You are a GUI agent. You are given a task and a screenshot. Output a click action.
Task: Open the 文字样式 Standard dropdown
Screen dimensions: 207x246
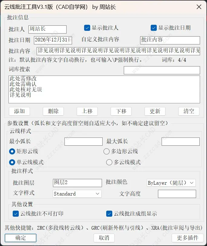(x=77, y=194)
